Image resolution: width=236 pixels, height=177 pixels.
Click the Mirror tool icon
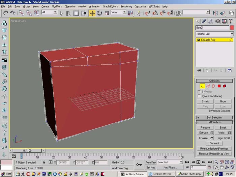point(215,13)
